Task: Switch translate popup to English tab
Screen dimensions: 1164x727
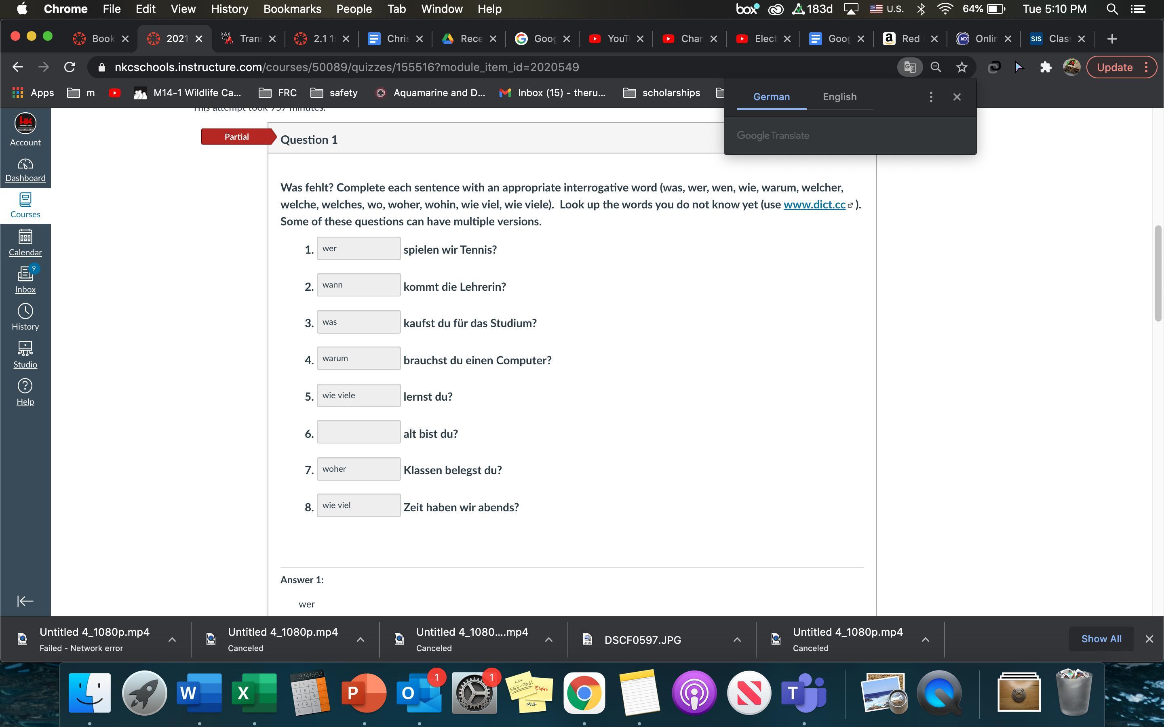Action: [839, 97]
